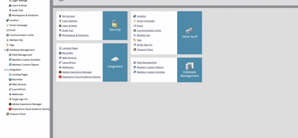This screenshot has width=298, height=138.
Task: Open Munchkin link in Integration card
Action: (68, 53)
